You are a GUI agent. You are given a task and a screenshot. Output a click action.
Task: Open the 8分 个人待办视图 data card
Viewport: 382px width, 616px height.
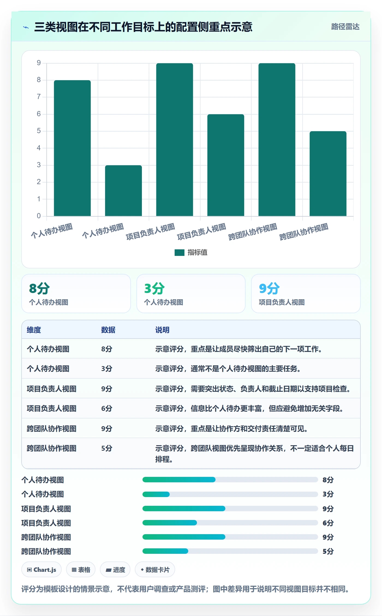point(76,294)
